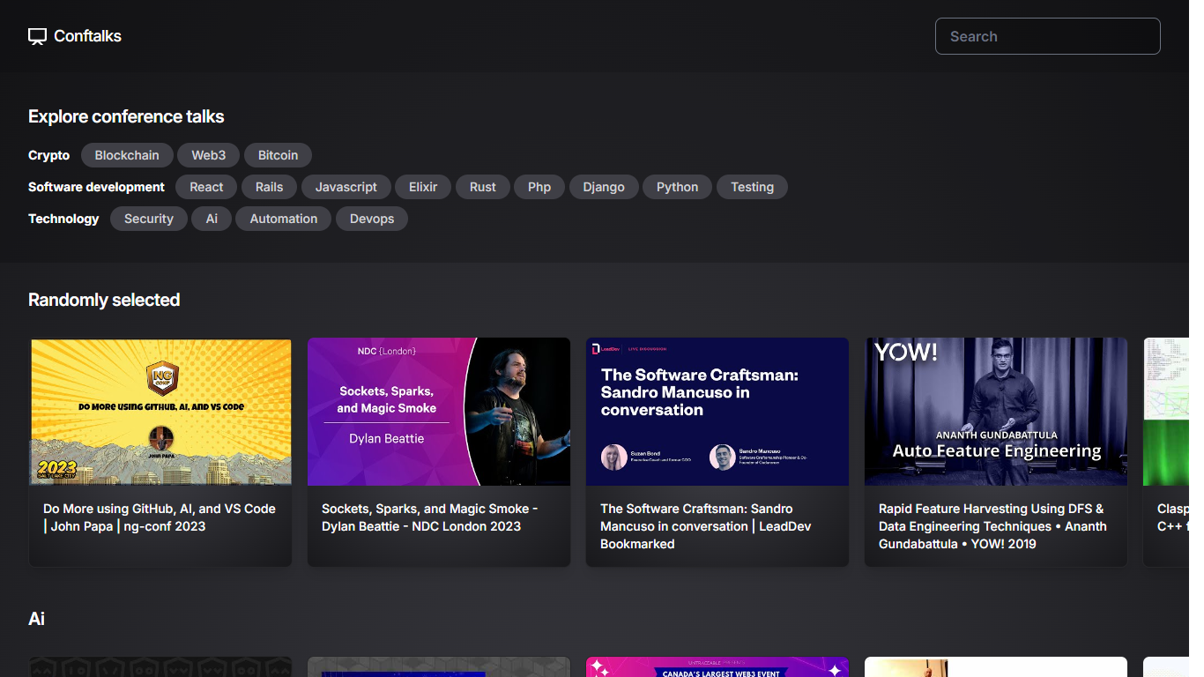Viewport: 1204px width, 677px height.
Task: Choose the React topic tag
Action: [x=206, y=187]
